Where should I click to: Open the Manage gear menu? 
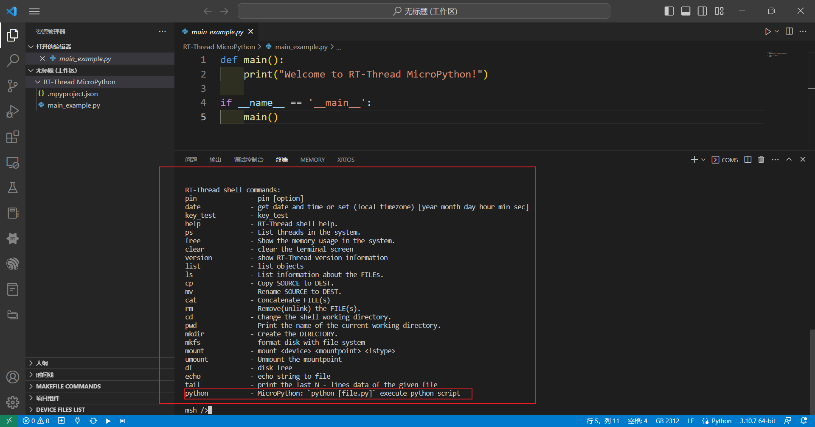click(13, 402)
